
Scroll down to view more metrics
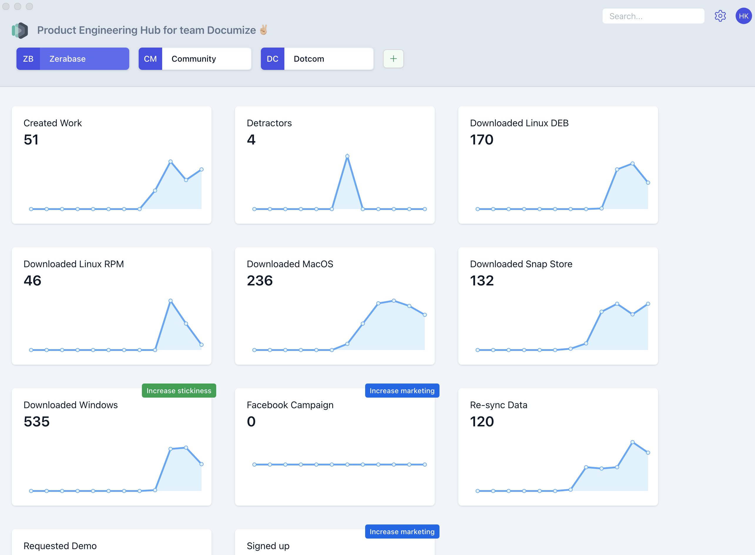click(753, 321)
